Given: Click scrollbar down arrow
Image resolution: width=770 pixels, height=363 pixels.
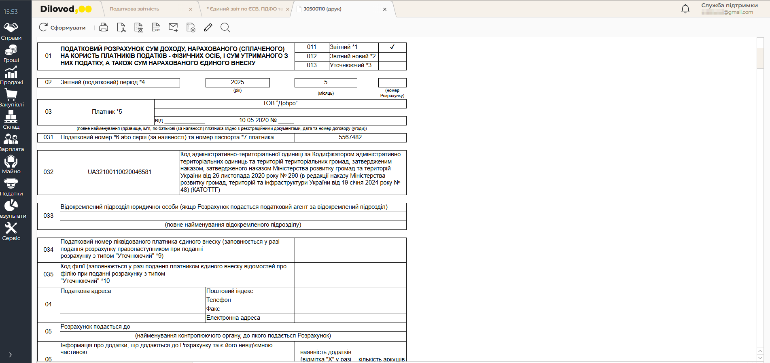Looking at the screenshot, I should coord(760,358).
